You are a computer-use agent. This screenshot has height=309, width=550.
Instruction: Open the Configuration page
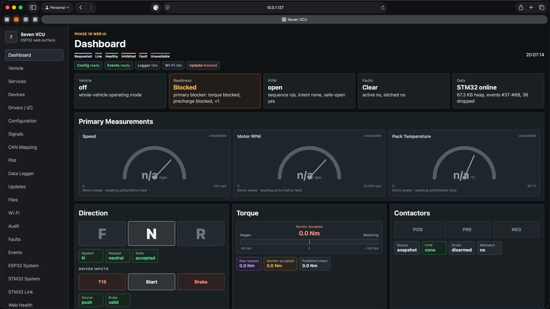pos(34,121)
